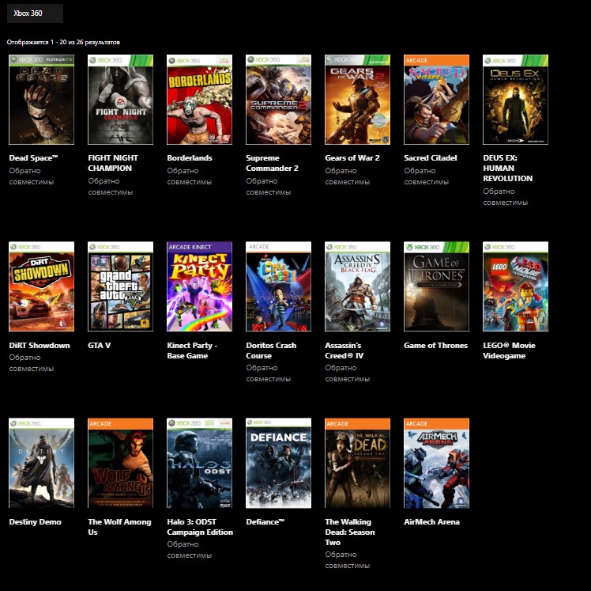Open The Wolf Among Us title link
591x591 pixels.
pos(119,527)
